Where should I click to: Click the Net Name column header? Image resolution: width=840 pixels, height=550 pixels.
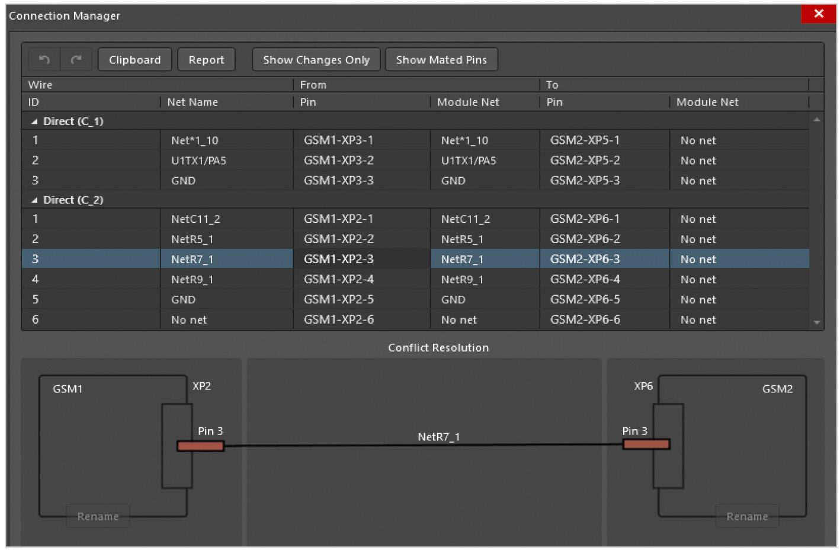pos(193,102)
